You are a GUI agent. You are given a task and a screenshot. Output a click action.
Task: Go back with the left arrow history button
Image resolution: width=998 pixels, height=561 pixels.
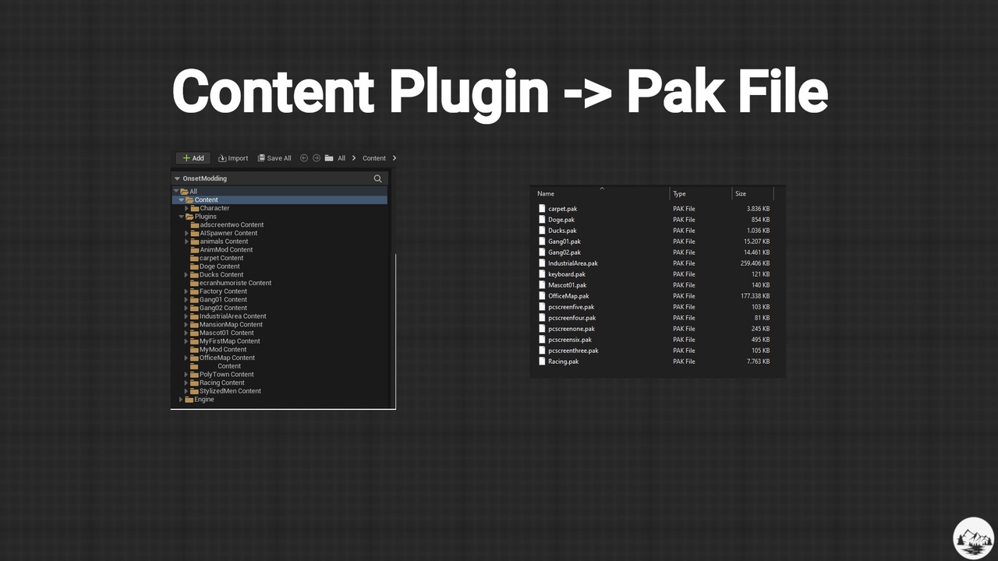[304, 158]
